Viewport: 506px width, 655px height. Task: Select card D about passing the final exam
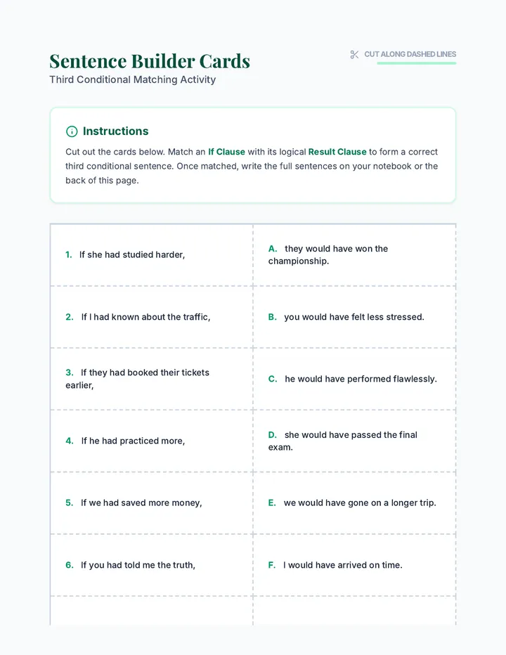coord(354,441)
